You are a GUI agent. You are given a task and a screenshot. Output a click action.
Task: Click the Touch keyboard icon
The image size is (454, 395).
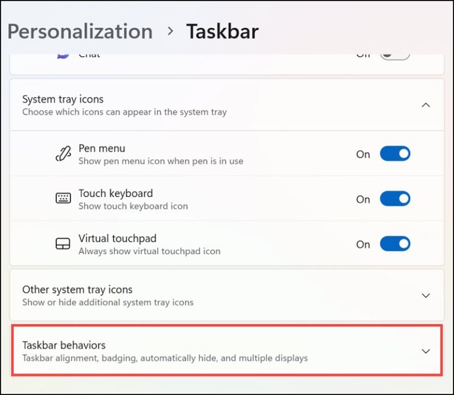[x=63, y=199]
